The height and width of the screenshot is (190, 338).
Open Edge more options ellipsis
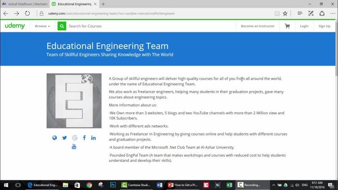click(333, 14)
